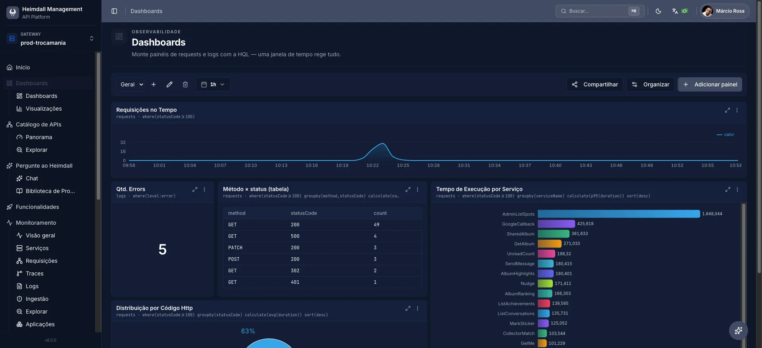The height and width of the screenshot is (348, 762).
Task: Click the Heimdall Management logo
Action: coord(13,13)
